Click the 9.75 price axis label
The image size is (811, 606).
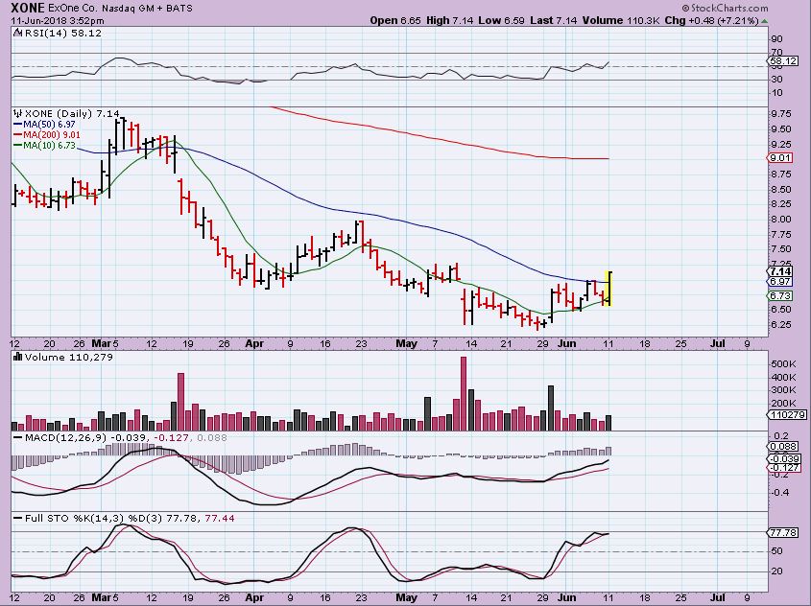coord(781,114)
